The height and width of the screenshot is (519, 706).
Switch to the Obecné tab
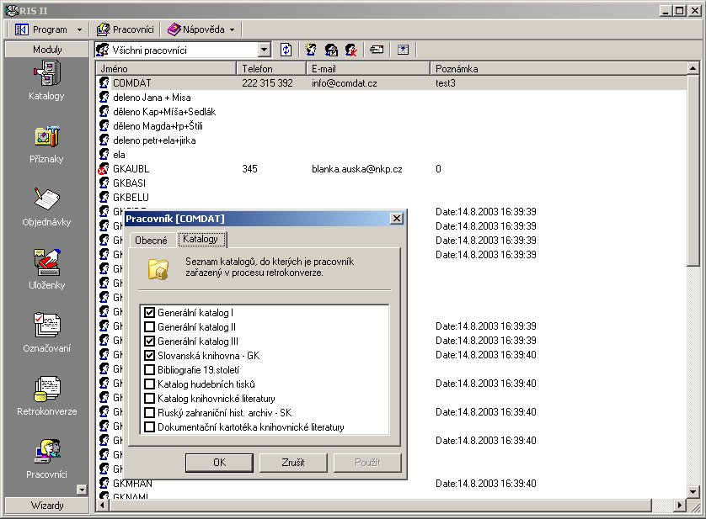[x=151, y=241]
